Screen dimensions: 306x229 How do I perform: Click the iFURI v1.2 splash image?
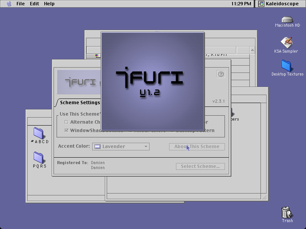click(x=153, y=81)
